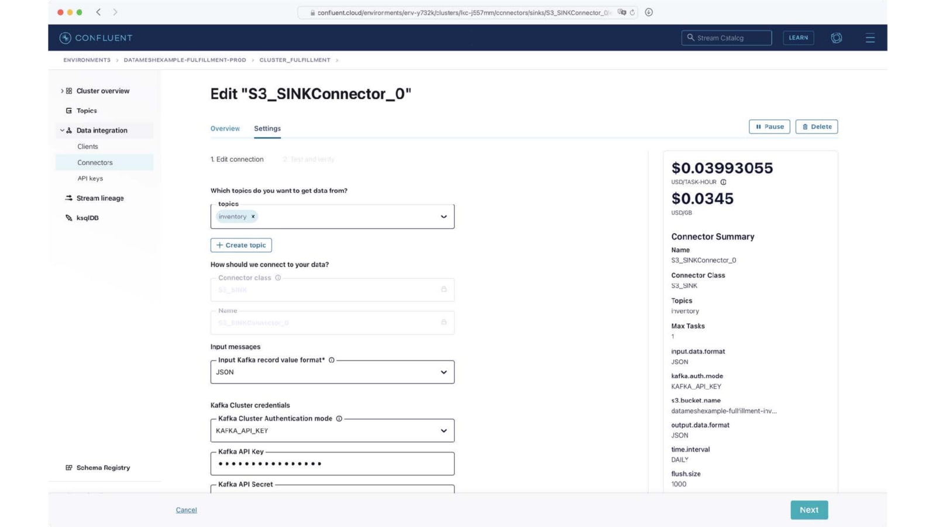Screen dimensions: 936x527
Task: Open the hamburger menu icon
Action: (870, 38)
